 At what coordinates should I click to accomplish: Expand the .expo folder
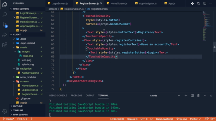point(28,39)
